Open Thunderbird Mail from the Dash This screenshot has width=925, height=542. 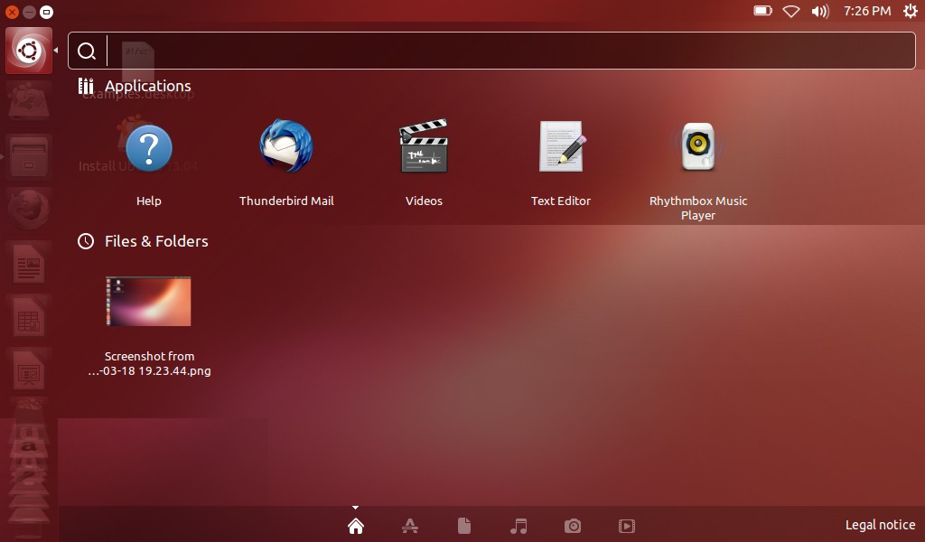286,146
